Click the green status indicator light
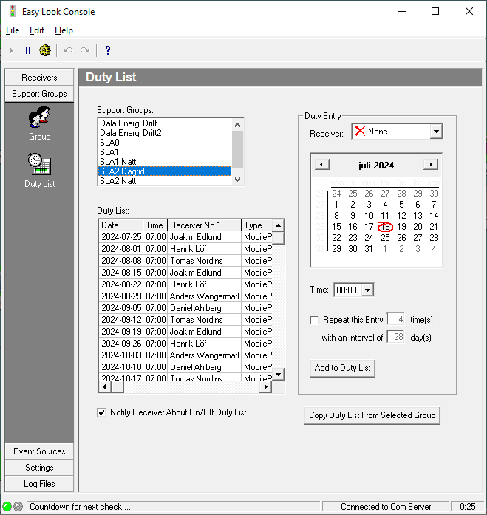 click(x=7, y=506)
